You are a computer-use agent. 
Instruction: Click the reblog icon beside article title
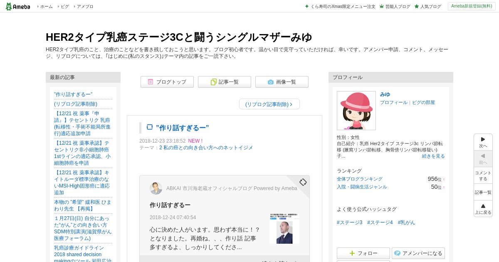click(150, 127)
